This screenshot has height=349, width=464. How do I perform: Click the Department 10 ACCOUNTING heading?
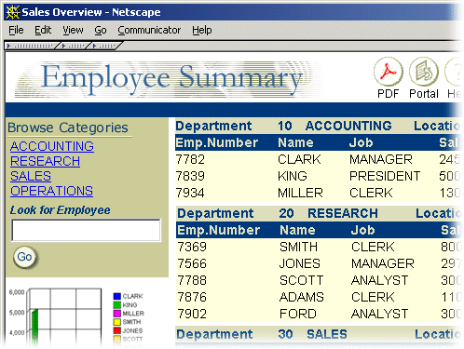click(283, 126)
